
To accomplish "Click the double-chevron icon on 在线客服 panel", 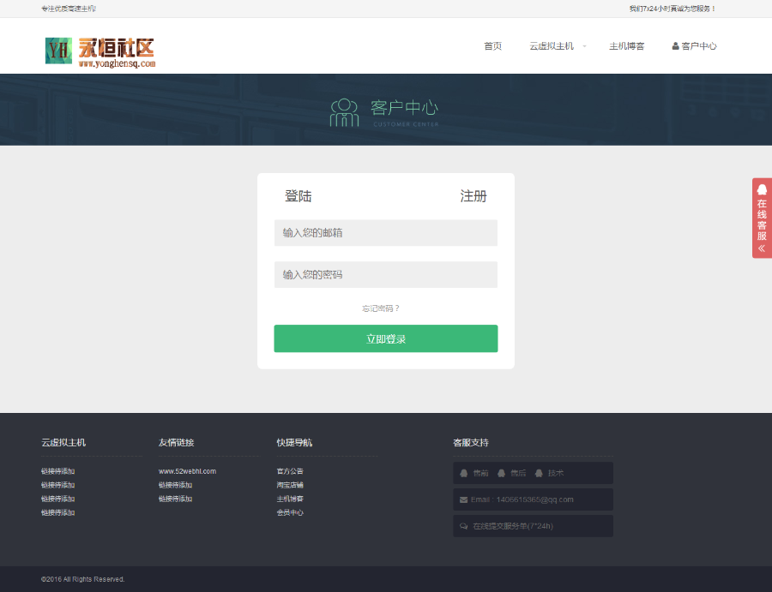I will (x=762, y=248).
